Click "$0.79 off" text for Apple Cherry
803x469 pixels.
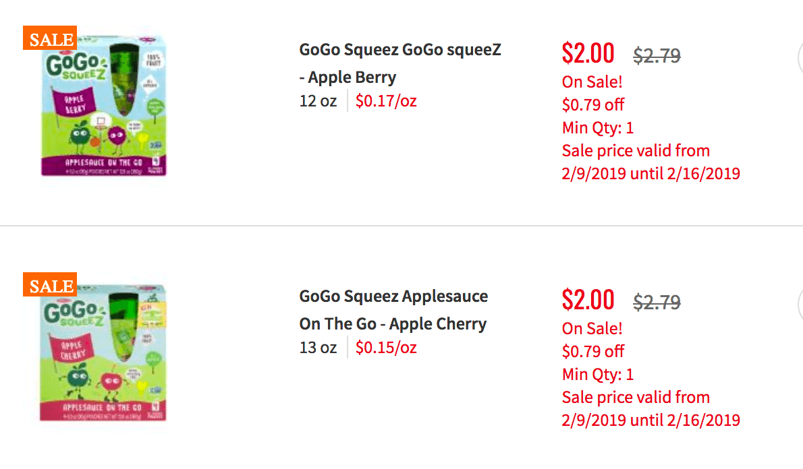593,351
